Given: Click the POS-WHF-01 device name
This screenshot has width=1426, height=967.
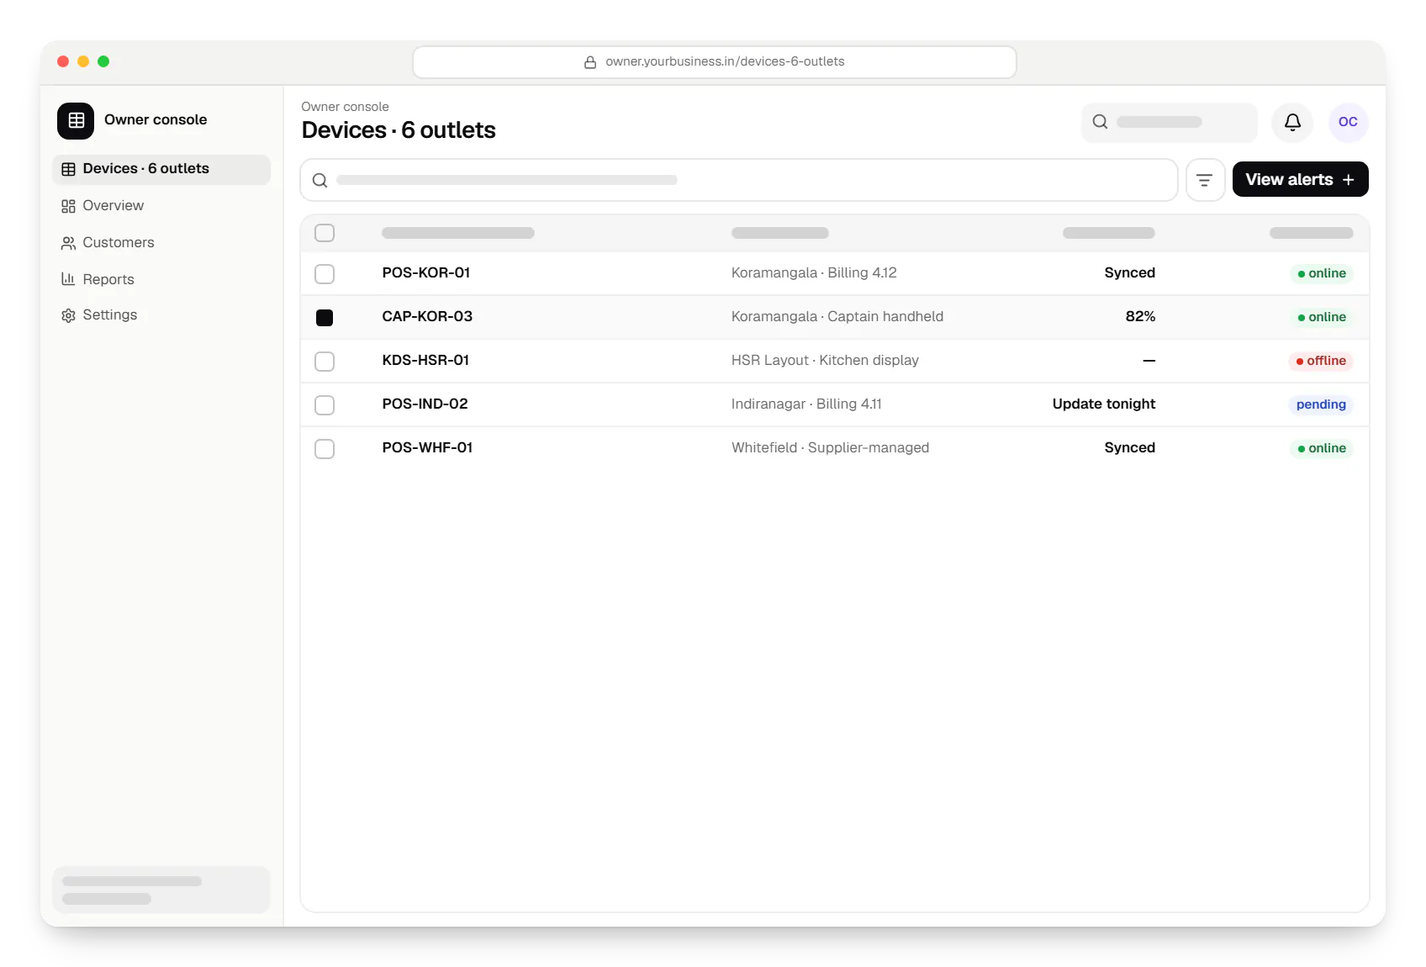Looking at the screenshot, I should [x=427, y=448].
